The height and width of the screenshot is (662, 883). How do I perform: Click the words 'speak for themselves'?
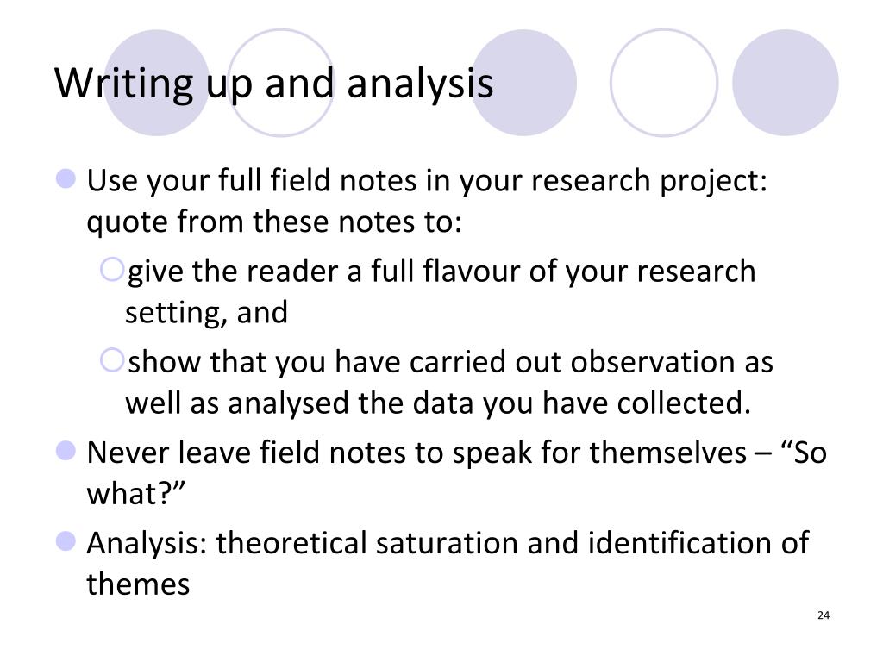click(599, 453)
